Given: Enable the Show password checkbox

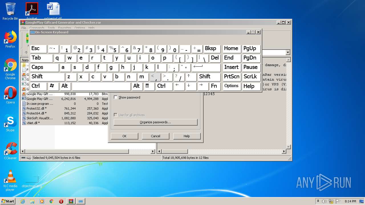Looking at the screenshot, I should click(115, 97).
